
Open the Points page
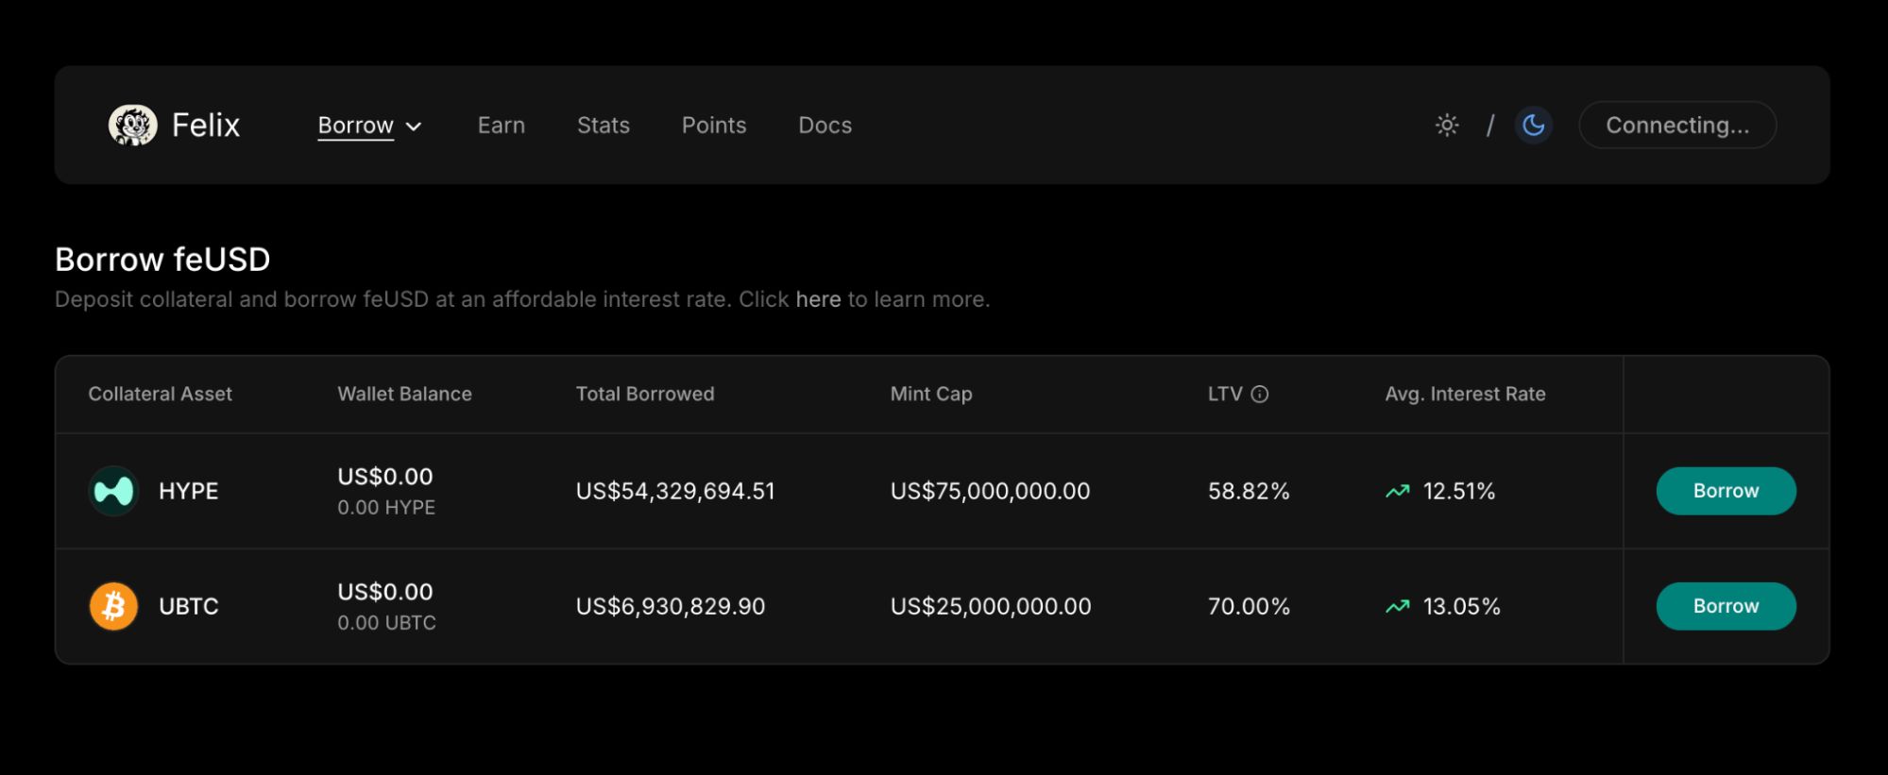(714, 125)
